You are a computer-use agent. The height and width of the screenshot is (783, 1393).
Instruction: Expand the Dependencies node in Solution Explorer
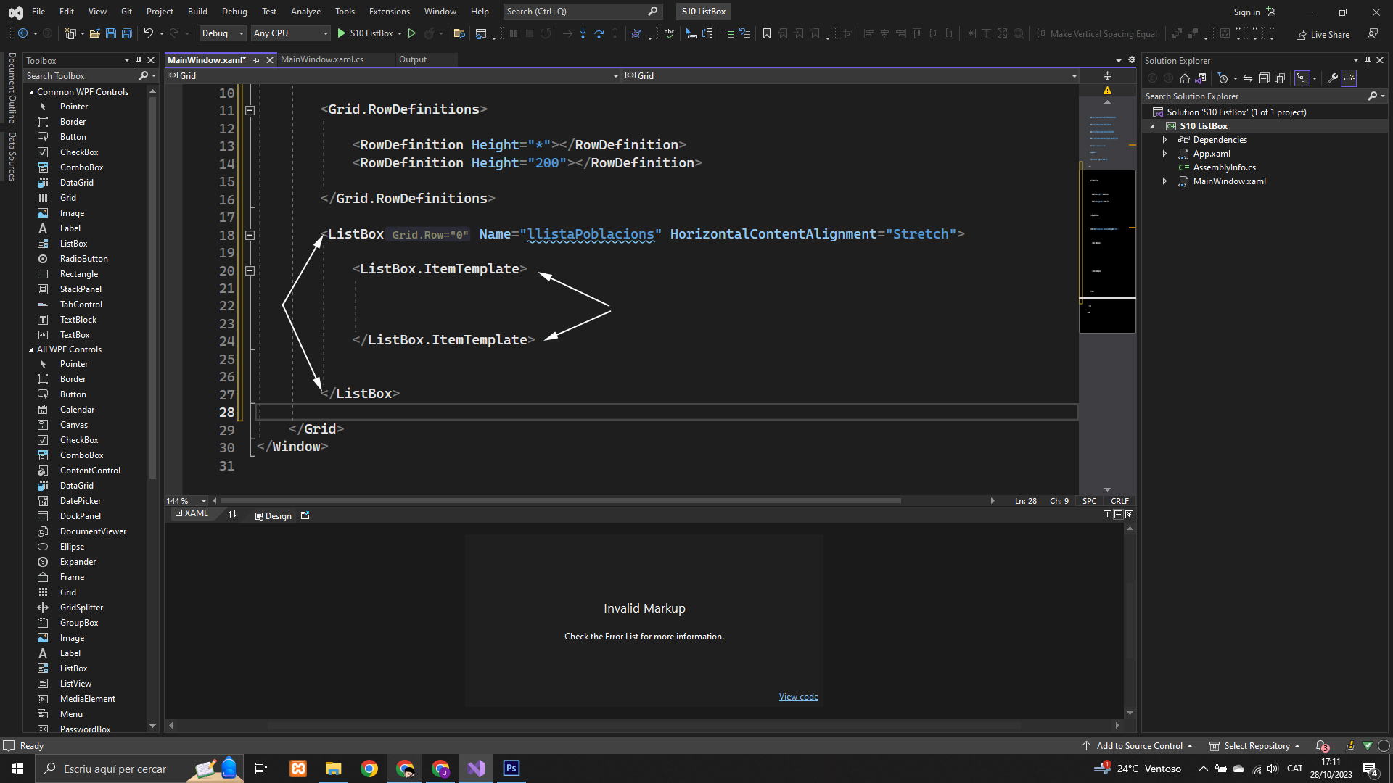(x=1164, y=140)
